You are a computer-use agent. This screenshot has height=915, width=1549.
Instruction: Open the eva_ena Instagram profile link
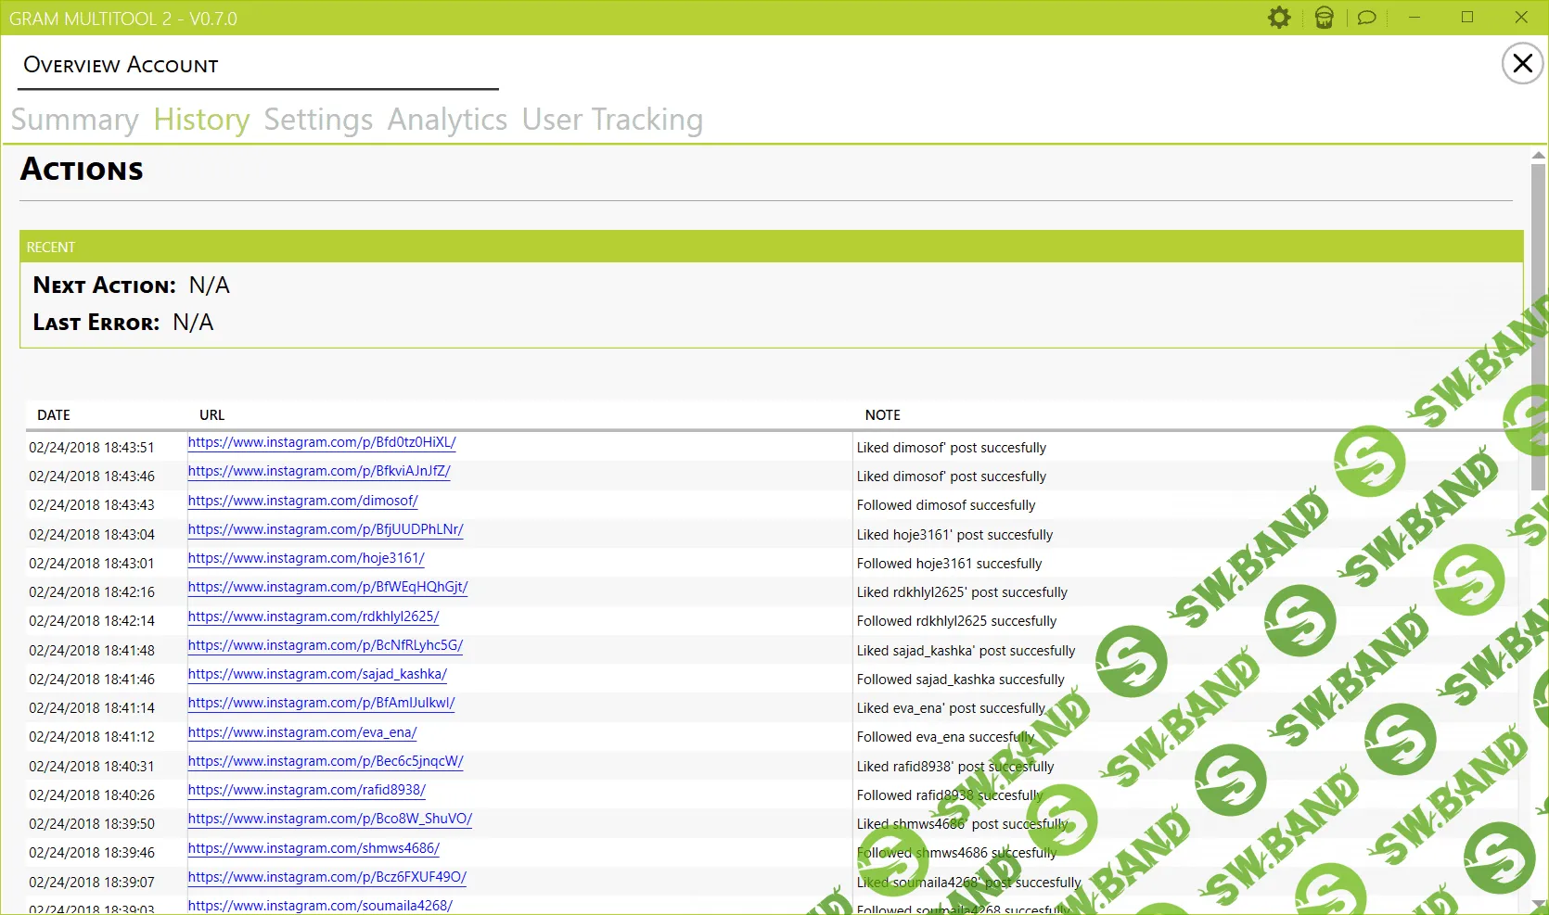(x=302, y=732)
